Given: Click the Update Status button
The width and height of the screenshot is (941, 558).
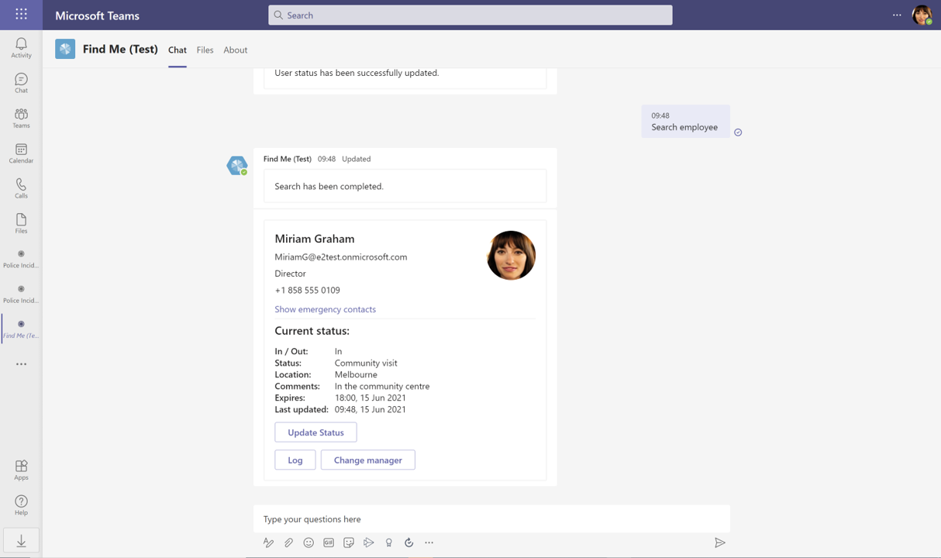Looking at the screenshot, I should pos(315,432).
